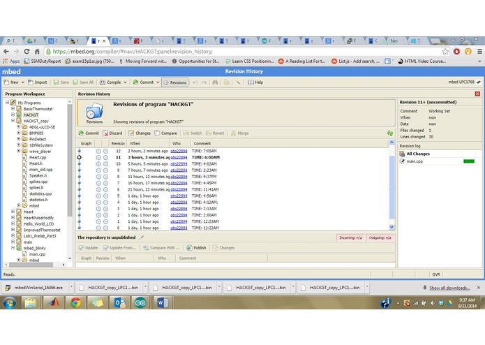Select the second radio circle in revision 9 row
Image resolution: width=485 pixels, height=345 pixels.
click(x=105, y=170)
